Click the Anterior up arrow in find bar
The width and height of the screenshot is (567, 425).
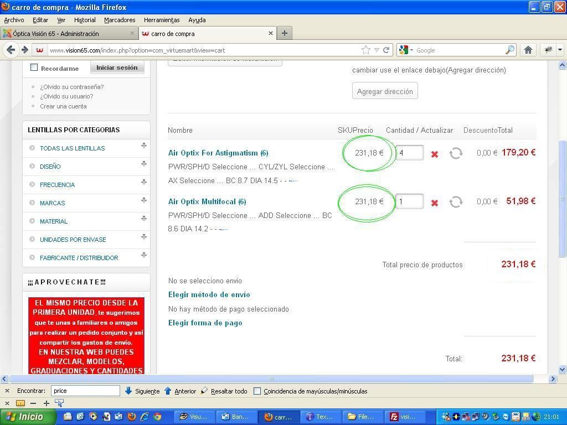pyautogui.click(x=167, y=391)
